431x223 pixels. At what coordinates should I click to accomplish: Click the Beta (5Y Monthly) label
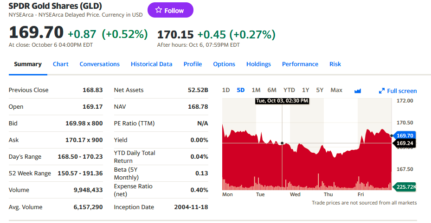click(x=127, y=173)
